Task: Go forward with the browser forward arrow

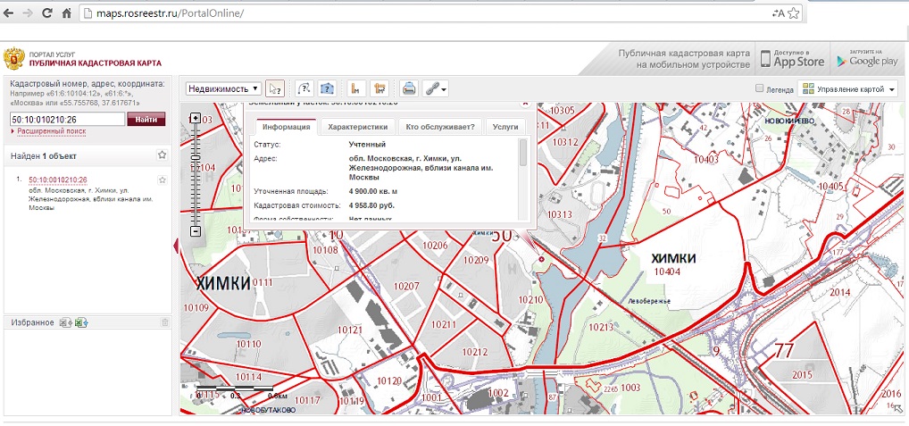Action: 28,13
